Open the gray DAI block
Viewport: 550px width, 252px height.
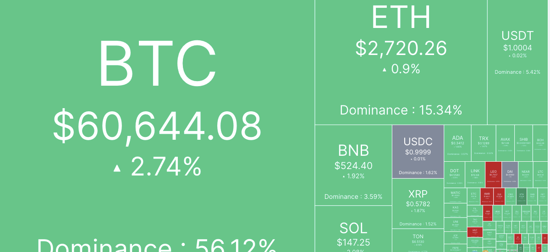pos(510,175)
